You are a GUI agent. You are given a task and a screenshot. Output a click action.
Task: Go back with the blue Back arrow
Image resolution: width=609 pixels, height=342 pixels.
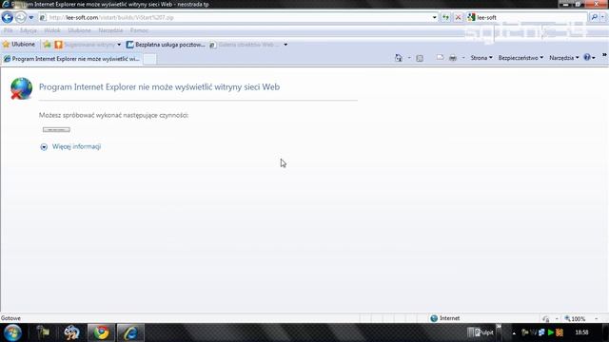pos(8,17)
